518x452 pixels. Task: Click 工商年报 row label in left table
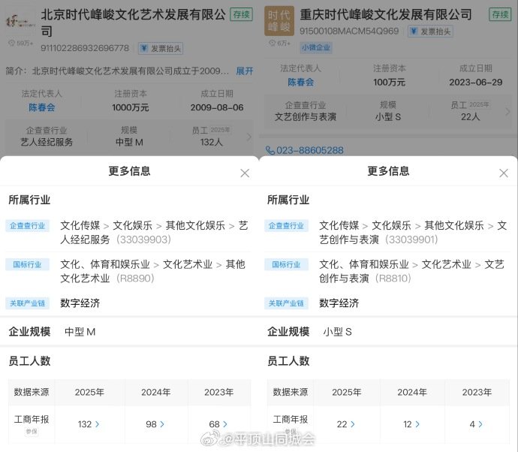pyautogui.click(x=32, y=419)
